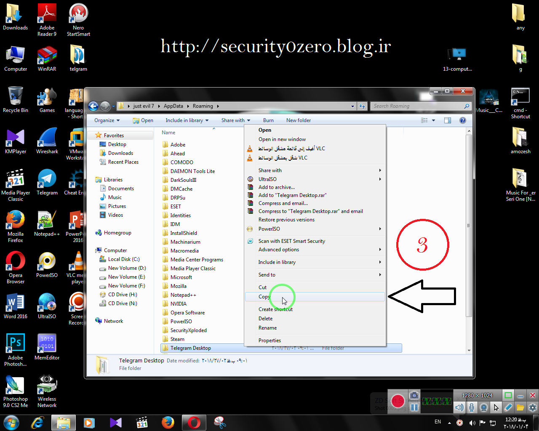The width and height of the screenshot is (539, 431).
Task: Start recording with the red record button
Action: (x=398, y=401)
